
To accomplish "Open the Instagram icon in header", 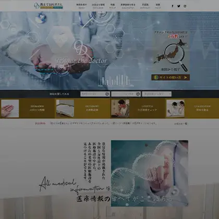I will point(185,6).
